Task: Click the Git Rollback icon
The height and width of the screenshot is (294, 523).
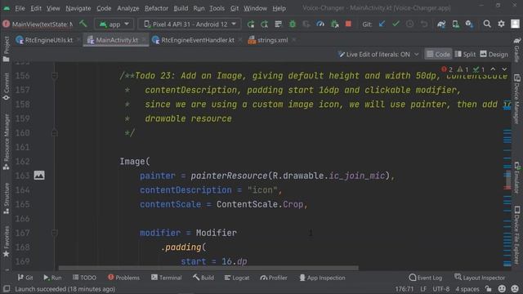Action: click(x=423, y=24)
